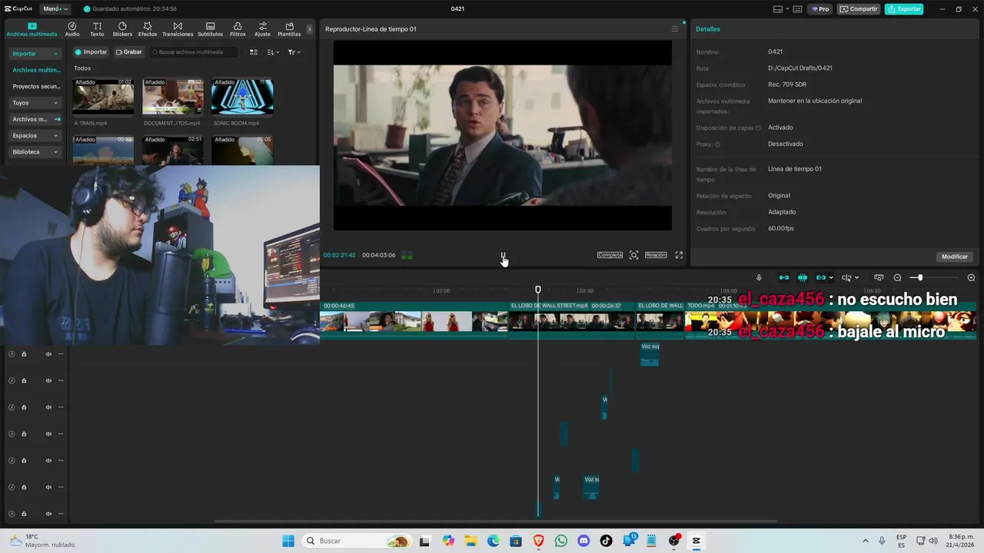Viewport: 984px width, 553px height.
Task: Pause playback in the player
Action: [503, 255]
